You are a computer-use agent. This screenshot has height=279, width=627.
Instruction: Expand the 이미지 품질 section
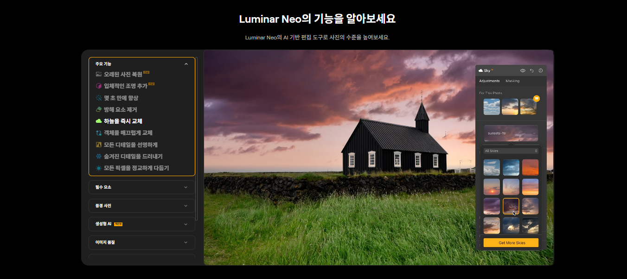click(142, 242)
